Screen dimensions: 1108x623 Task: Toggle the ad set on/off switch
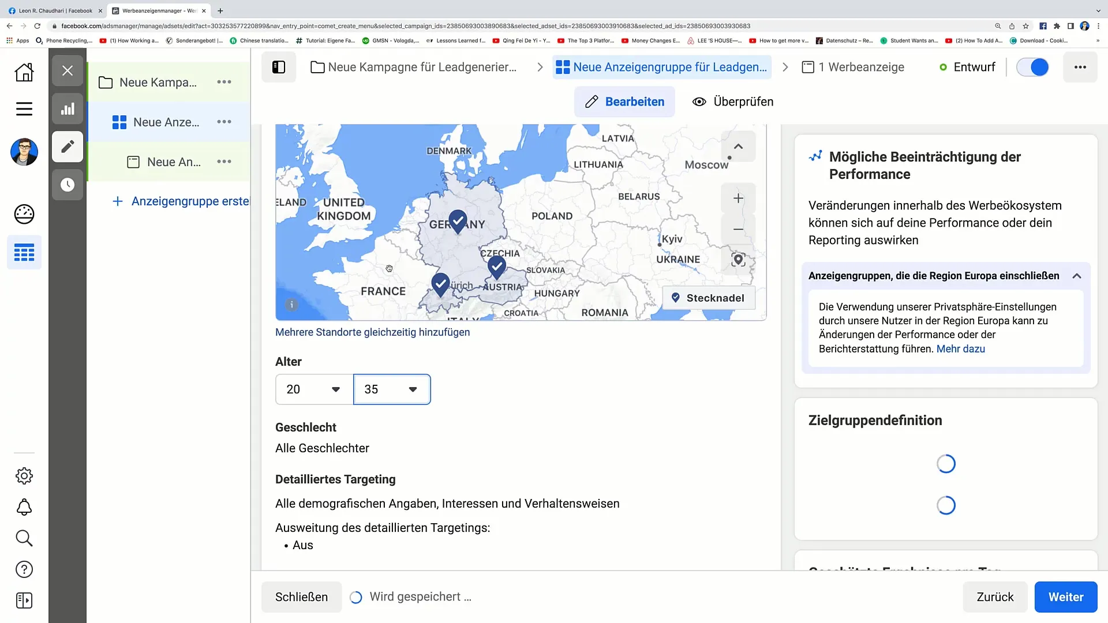pos(1032,67)
